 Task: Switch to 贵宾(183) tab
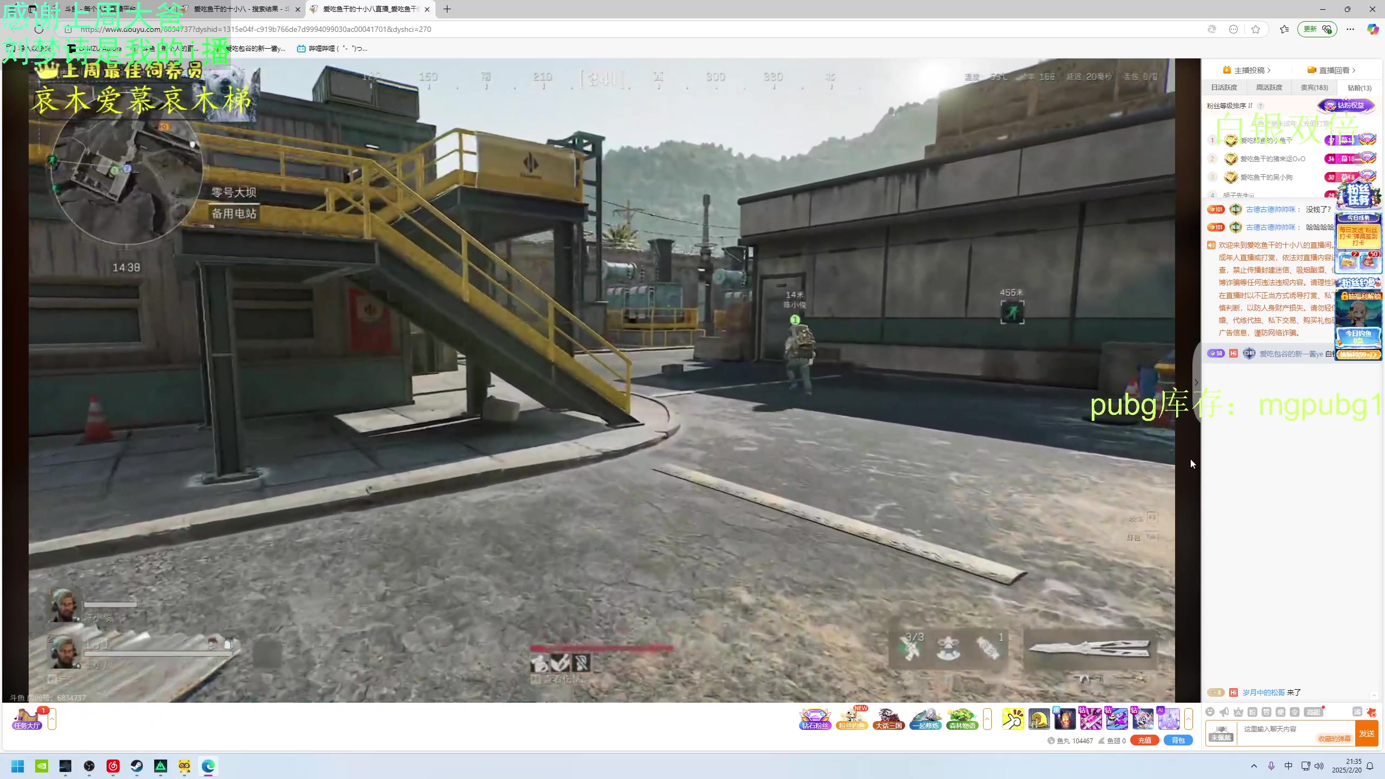point(1314,88)
